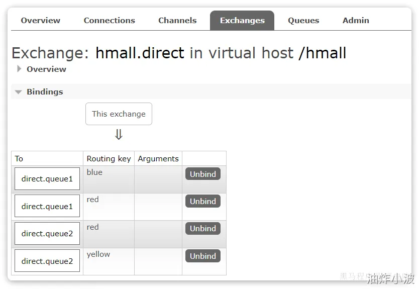This screenshot has height=289, width=419.
Task: Navigate to the Admin tab
Action: pyautogui.click(x=356, y=21)
